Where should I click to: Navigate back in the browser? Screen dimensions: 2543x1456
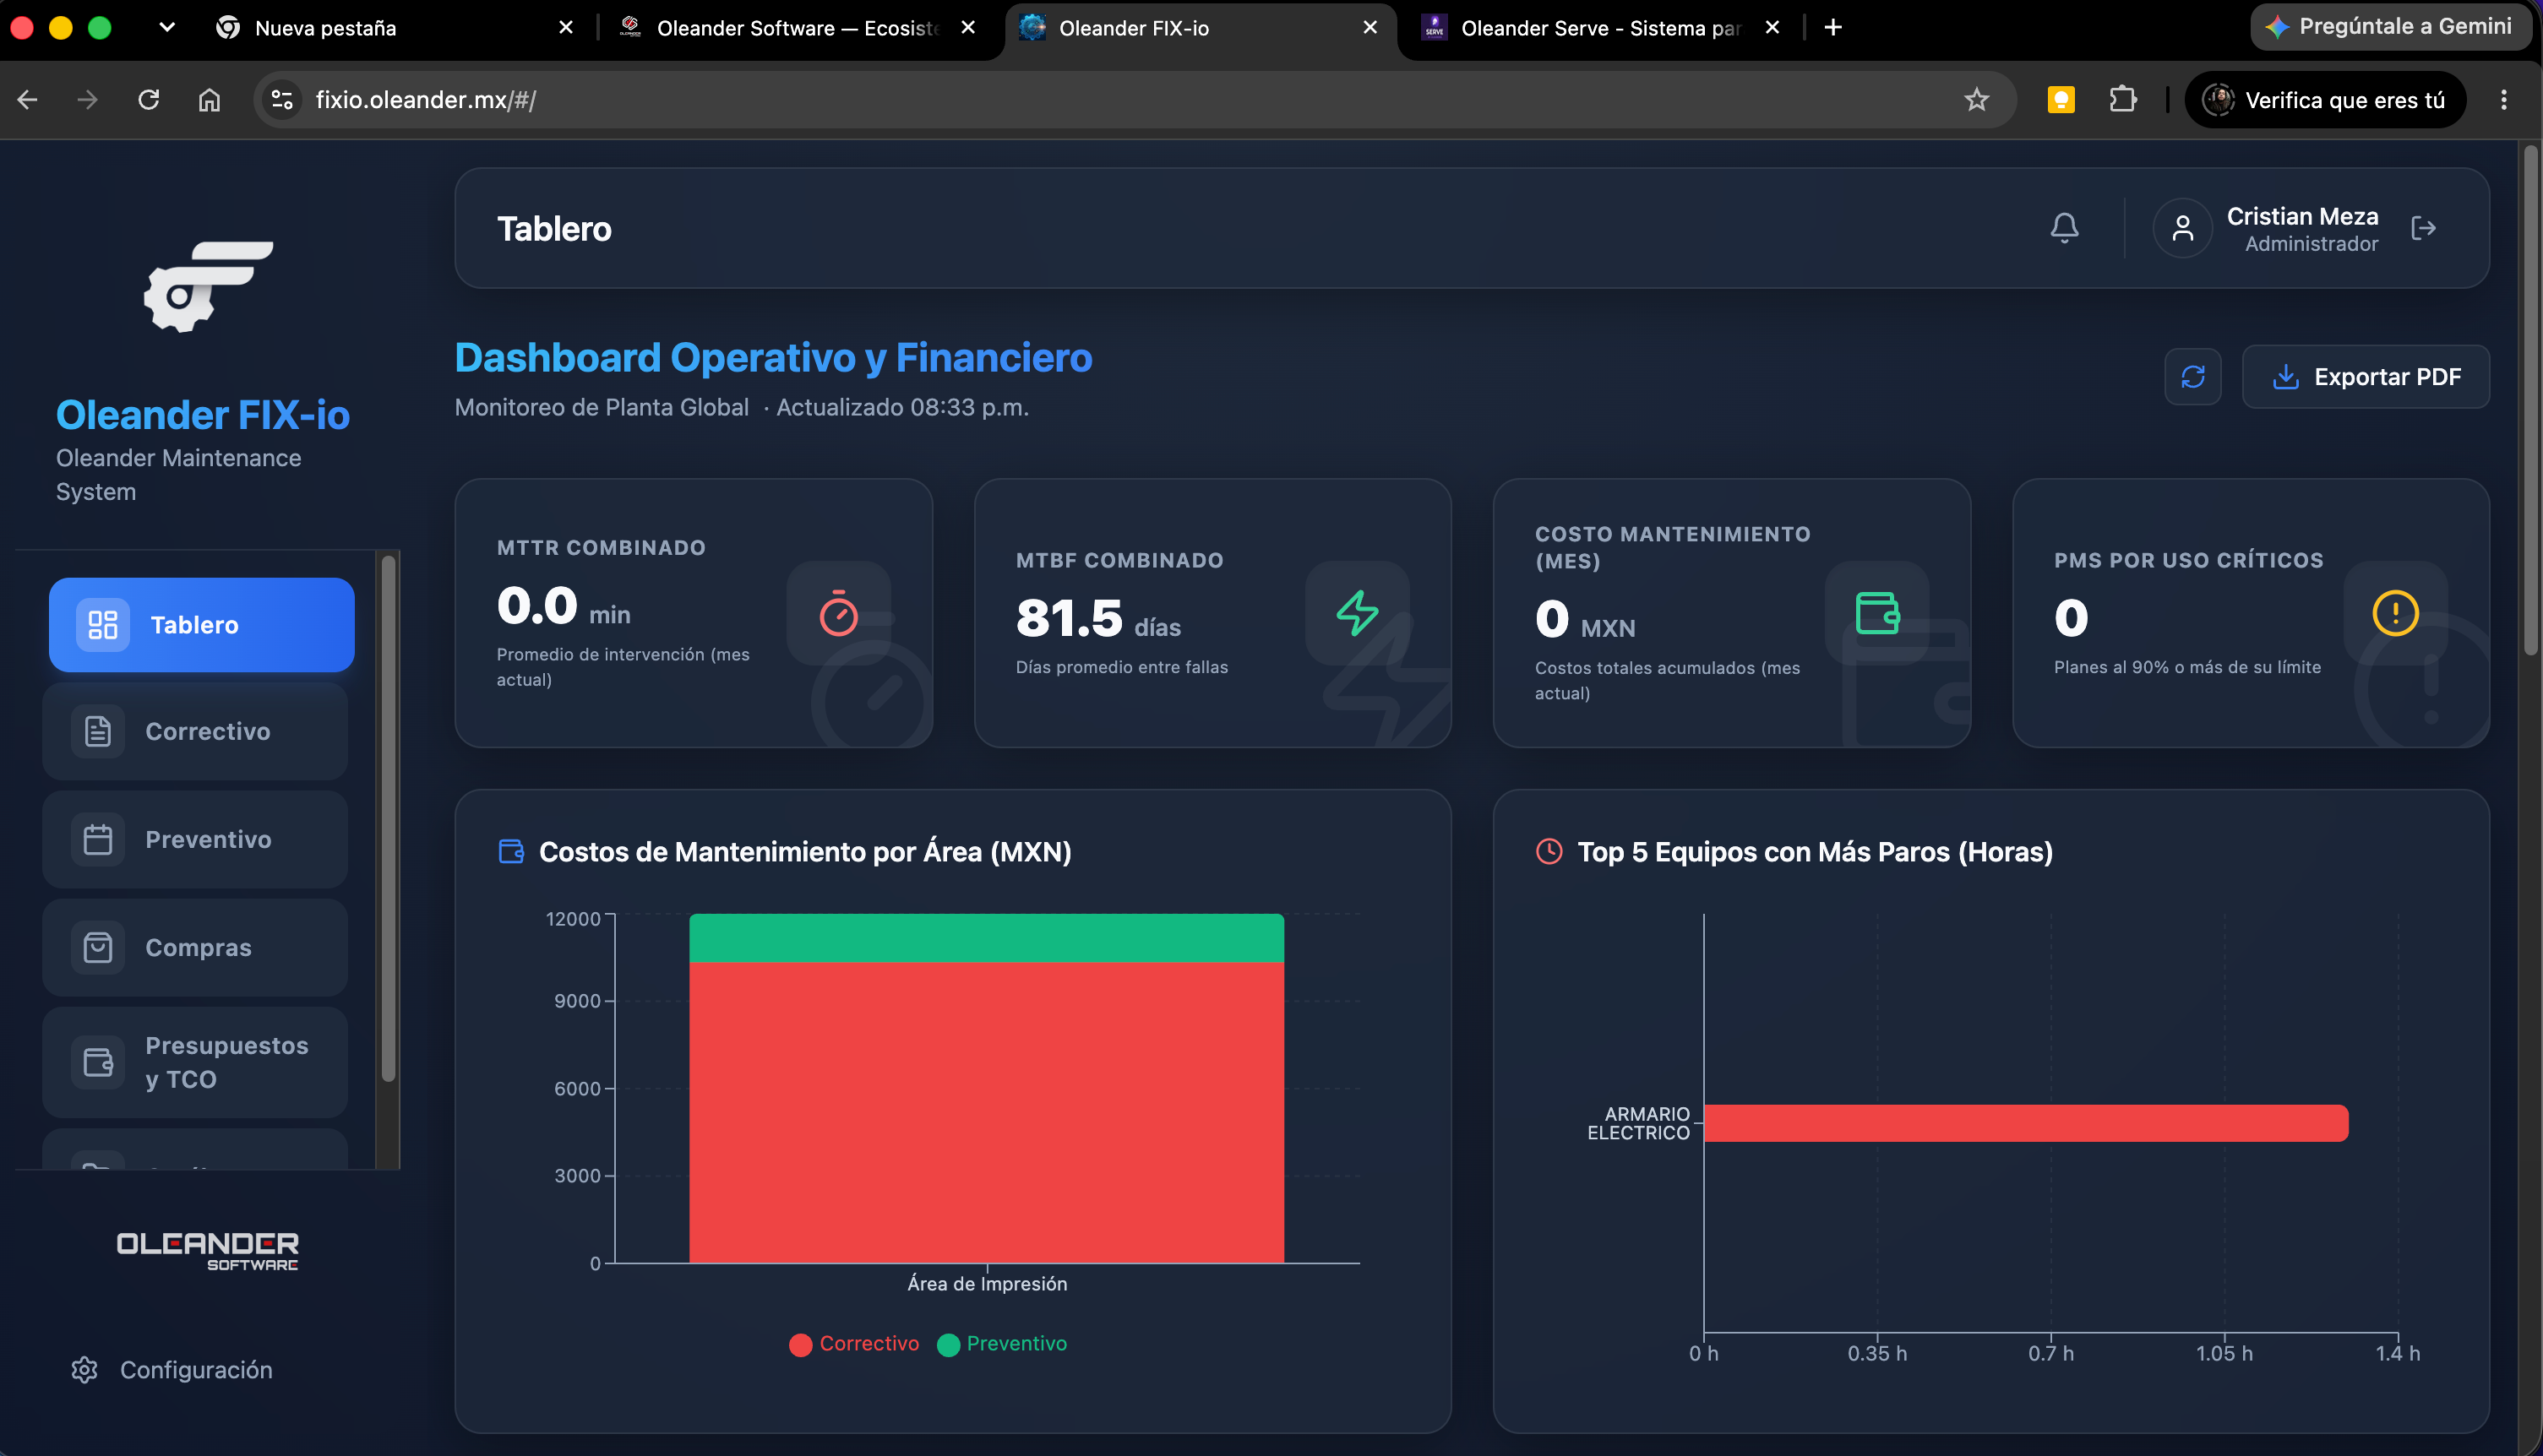pyautogui.click(x=27, y=99)
